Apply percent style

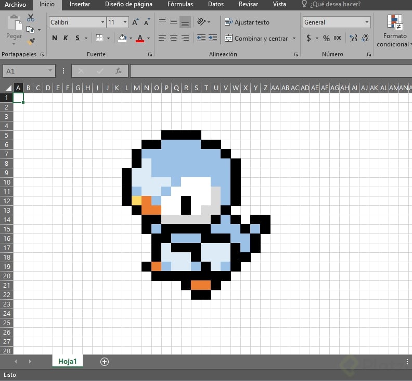tap(326, 39)
